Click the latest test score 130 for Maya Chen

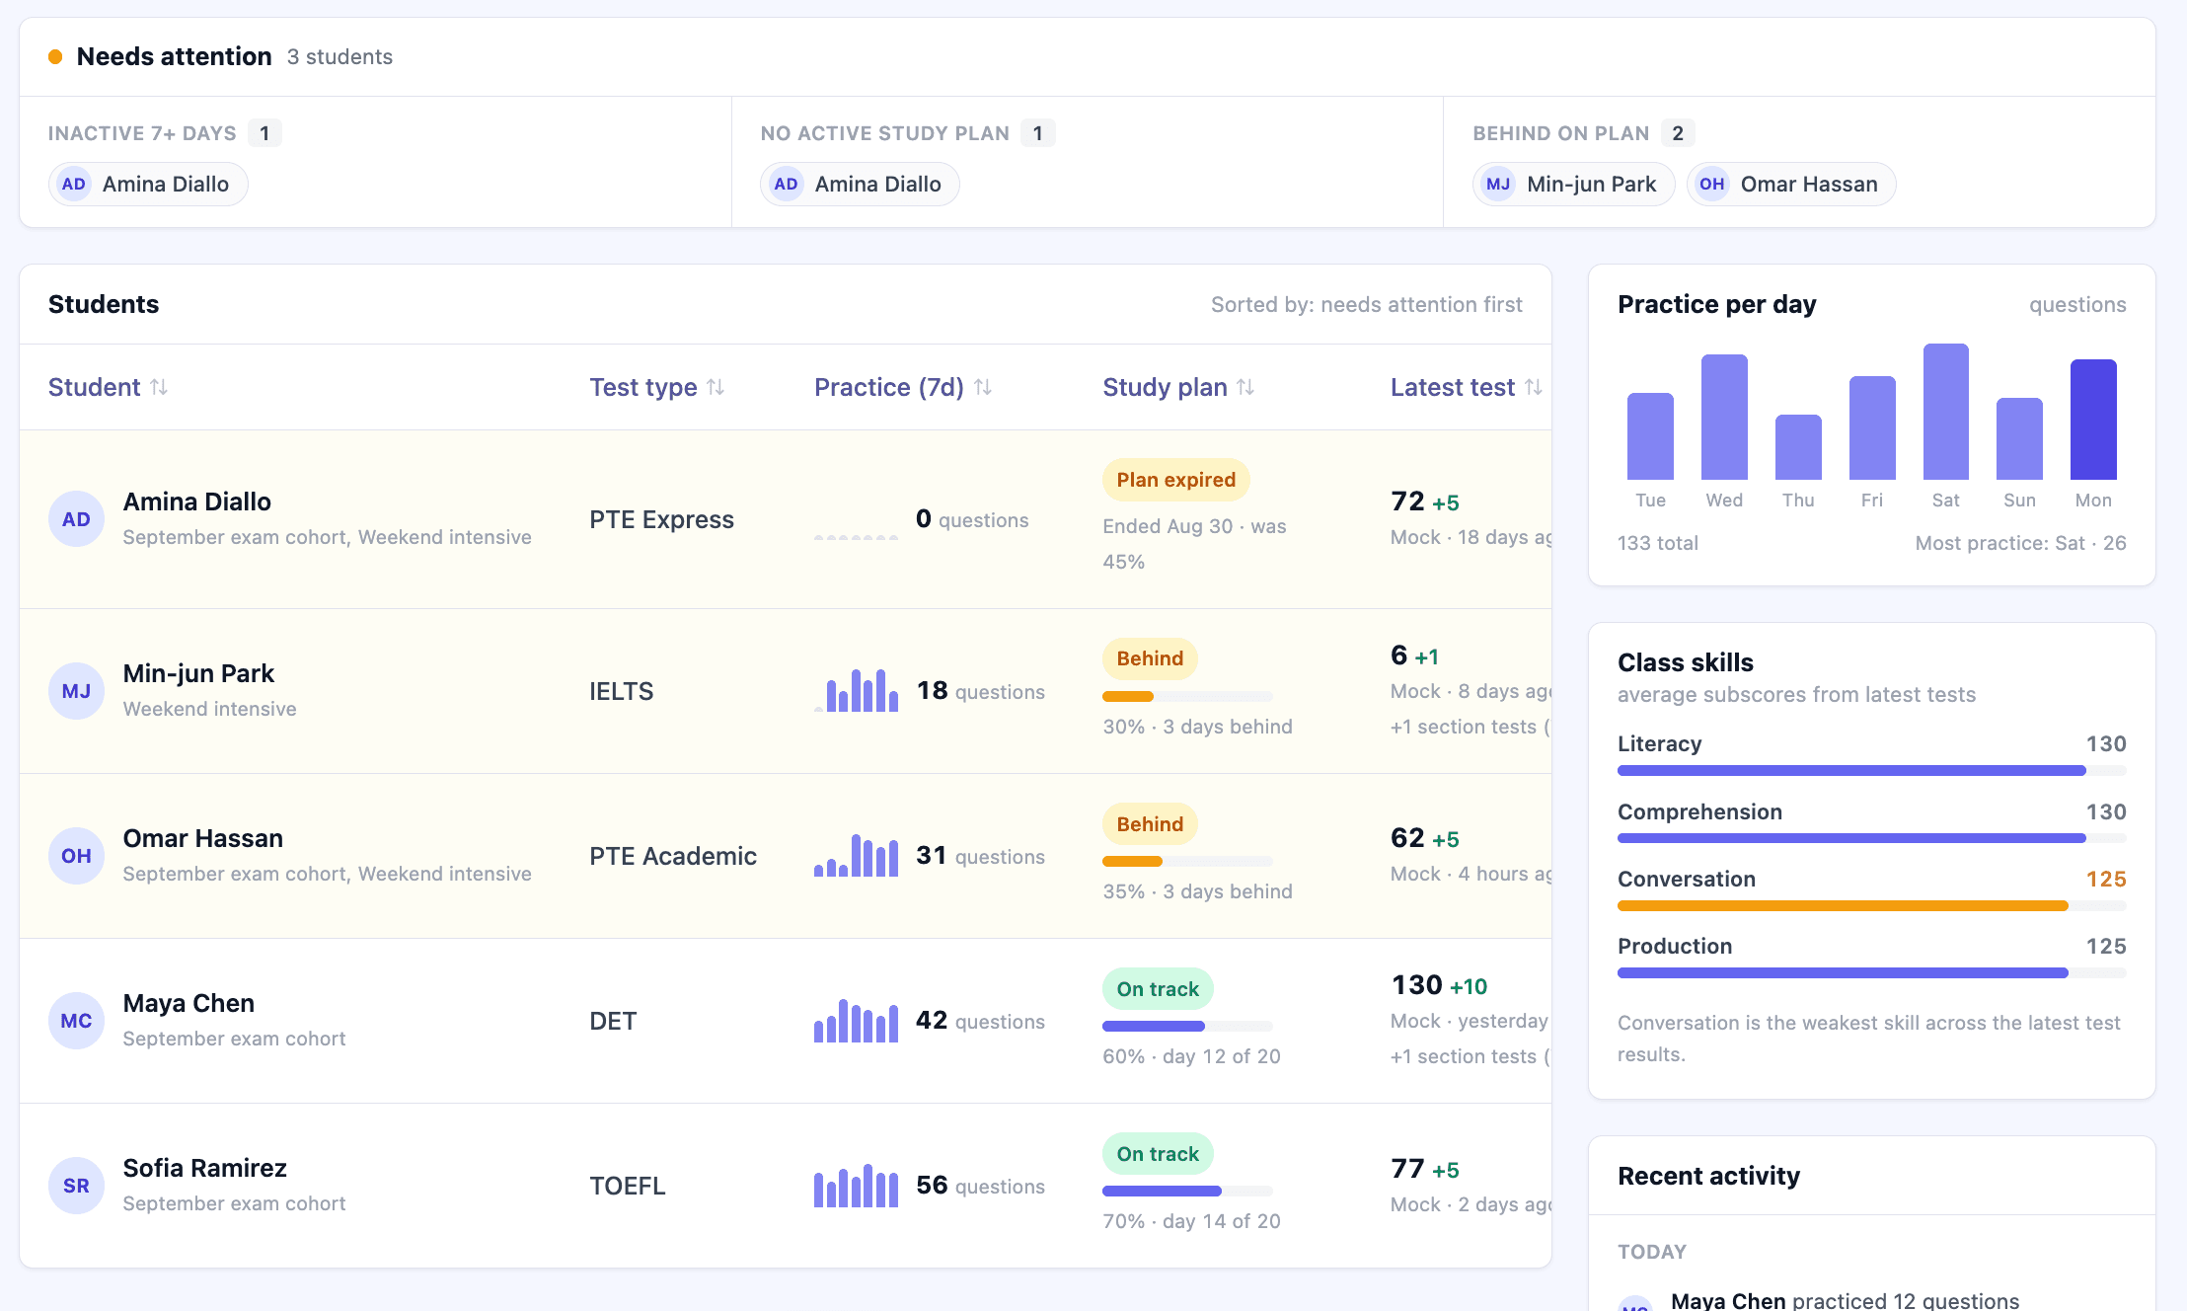coord(1417,984)
